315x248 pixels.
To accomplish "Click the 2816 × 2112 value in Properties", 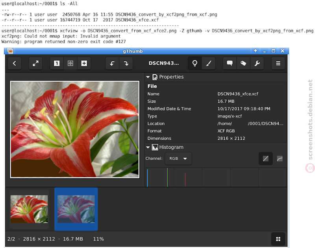I will 231,138.
